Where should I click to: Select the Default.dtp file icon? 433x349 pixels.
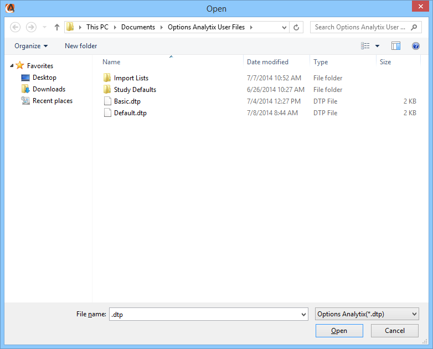(x=107, y=113)
